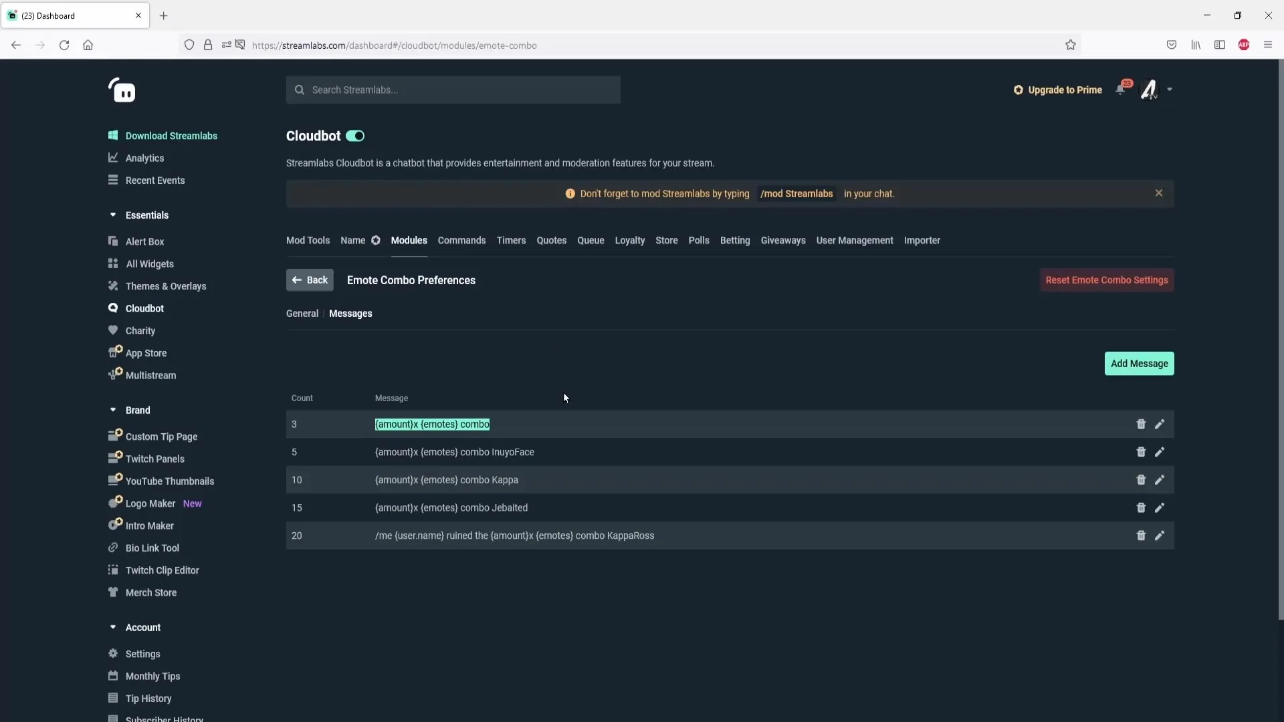This screenshot has width=1284, height=722.
Task: Open the Giveaways tab
Action: 783,241
